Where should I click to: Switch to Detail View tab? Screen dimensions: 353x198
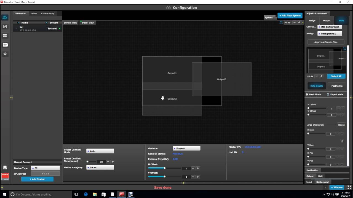[88, 23]
